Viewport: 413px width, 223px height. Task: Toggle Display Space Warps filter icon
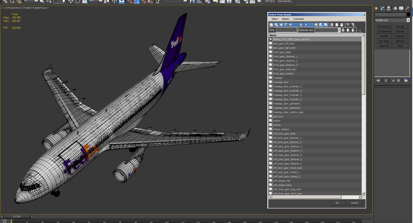click(x=296, y=25)
